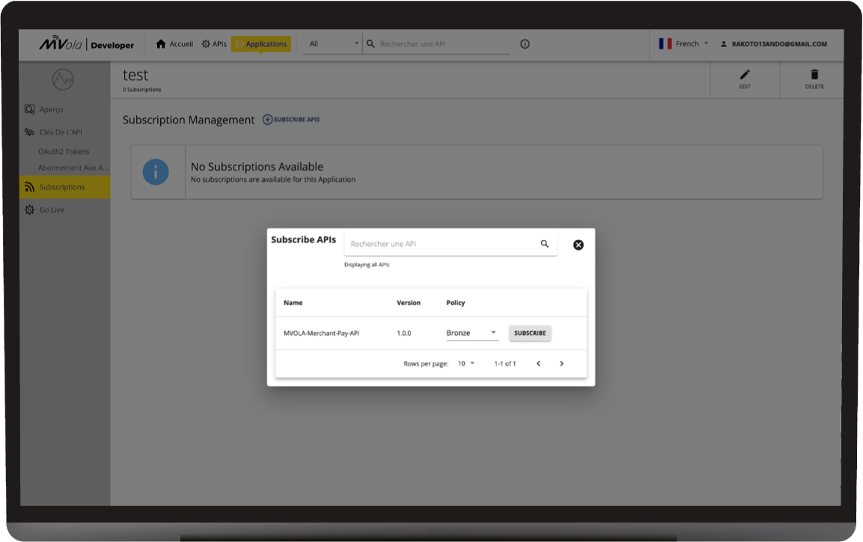Click the MVola Developer logo
This screenshot has width=863, height=542.
point(87,45)
